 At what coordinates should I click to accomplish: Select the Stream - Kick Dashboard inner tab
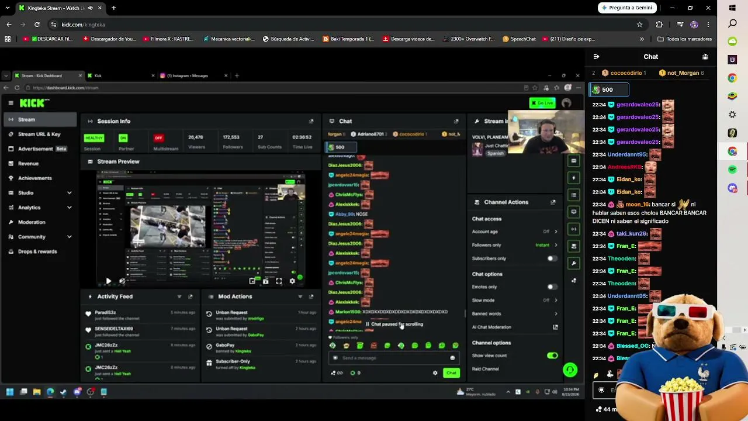pyautogui.click(x=48, y=75)
